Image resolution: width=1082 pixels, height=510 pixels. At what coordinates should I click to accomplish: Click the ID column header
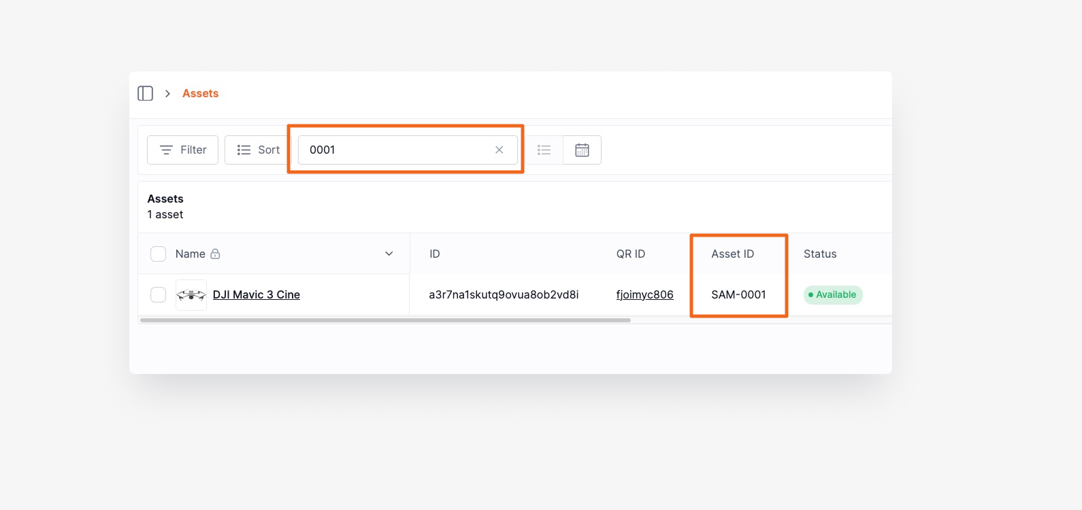[x=435, y=254]
